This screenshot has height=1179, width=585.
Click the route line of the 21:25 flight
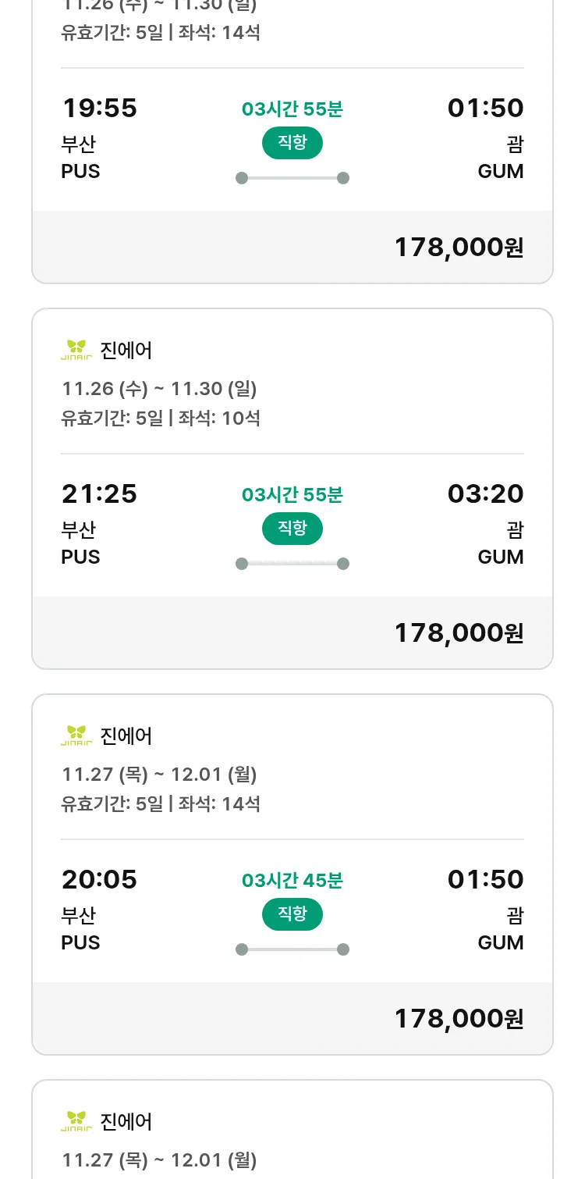[x=292, y=564]
